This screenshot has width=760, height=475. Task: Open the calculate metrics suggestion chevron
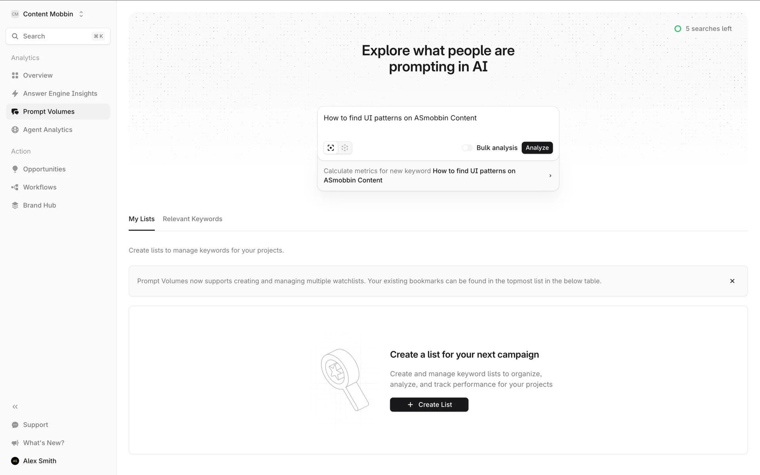point(550,176)
